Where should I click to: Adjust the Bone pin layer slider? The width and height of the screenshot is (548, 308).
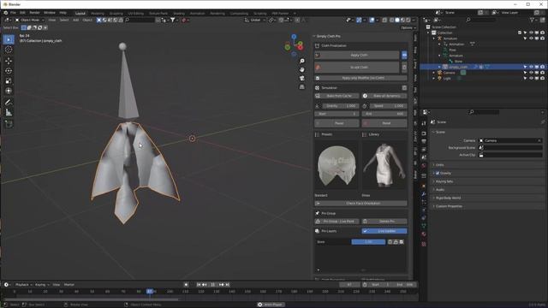(368, 242)
